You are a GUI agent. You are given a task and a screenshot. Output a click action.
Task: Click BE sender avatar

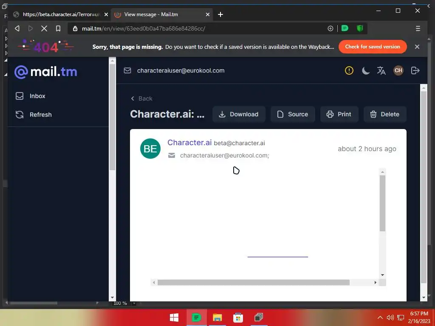(x=150, y=149)
